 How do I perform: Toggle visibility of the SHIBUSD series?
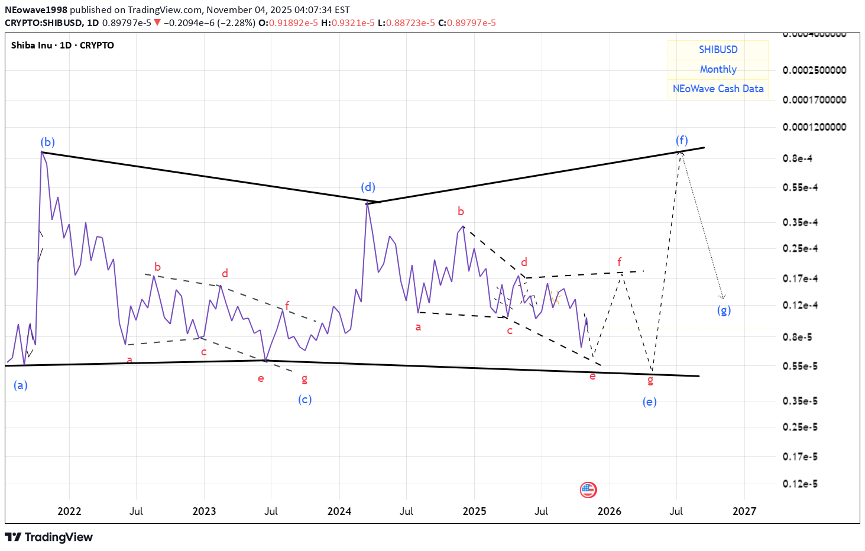[x=717, y=50]
